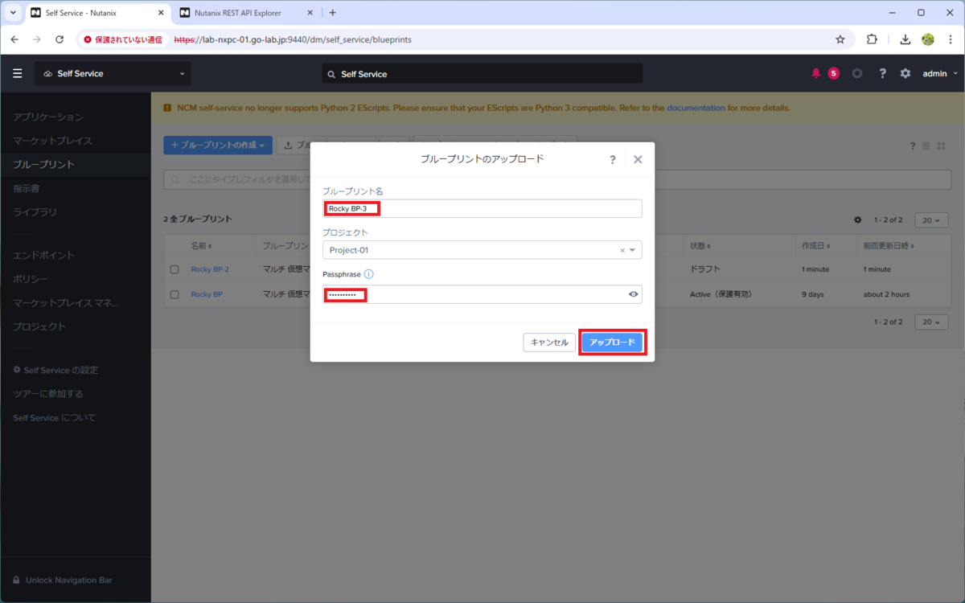The width and height of the screenshot is (965, 603).
Task: Switch to list view icon
Action: [926, 146]
